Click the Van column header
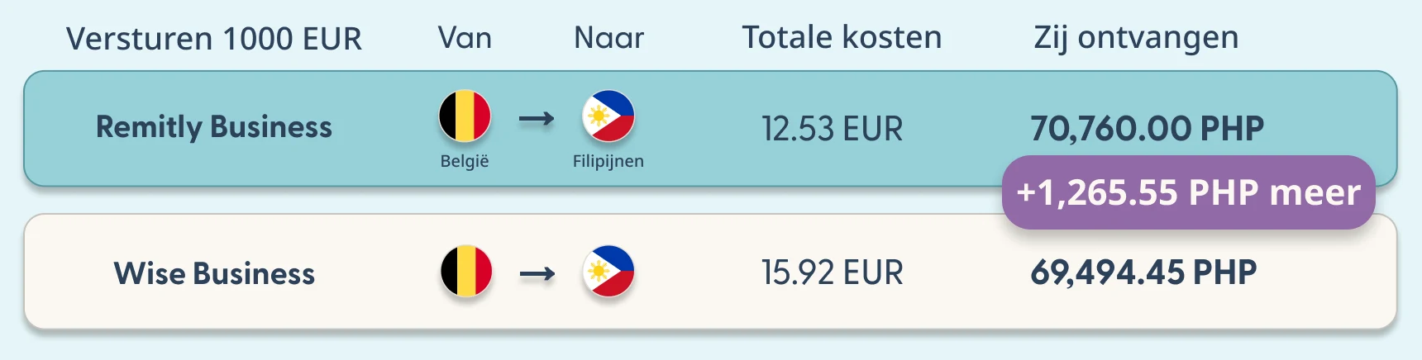Image resolution: width=1422 pixels, height=360 pixels. (465, 38)
